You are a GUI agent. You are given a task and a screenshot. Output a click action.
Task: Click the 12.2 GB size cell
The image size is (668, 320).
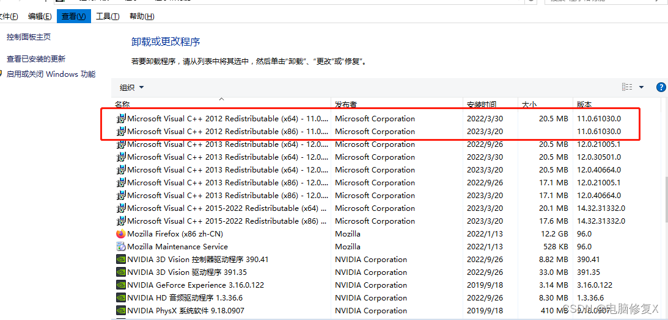(554, 233)
